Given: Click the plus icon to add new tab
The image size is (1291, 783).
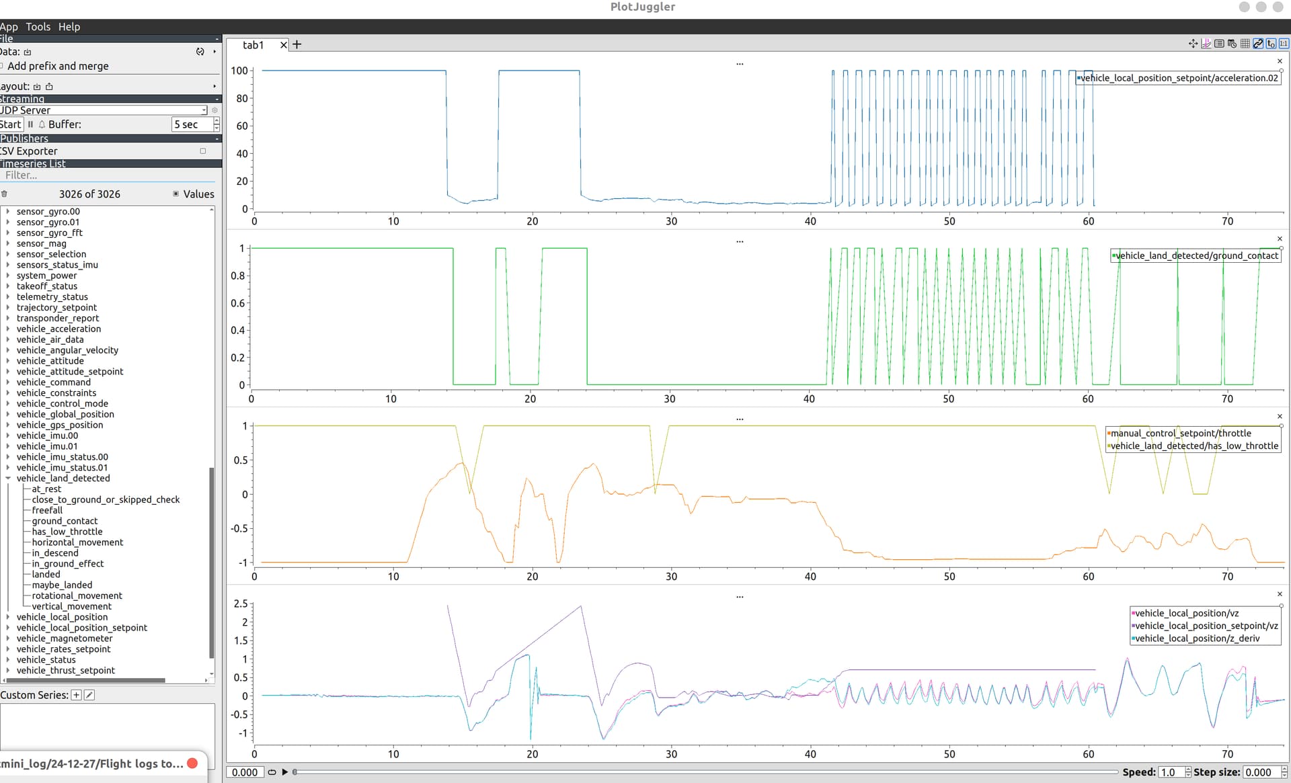Looking at the screenshot, I should coord(297,44).
